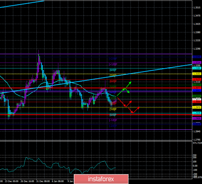
Task: Click the current price 1.3013 label
Action: pyautogui.click(x=197, y=99)
